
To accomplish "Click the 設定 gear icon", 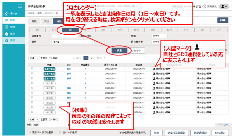I will pyautogui.click(x=7, y=40).
